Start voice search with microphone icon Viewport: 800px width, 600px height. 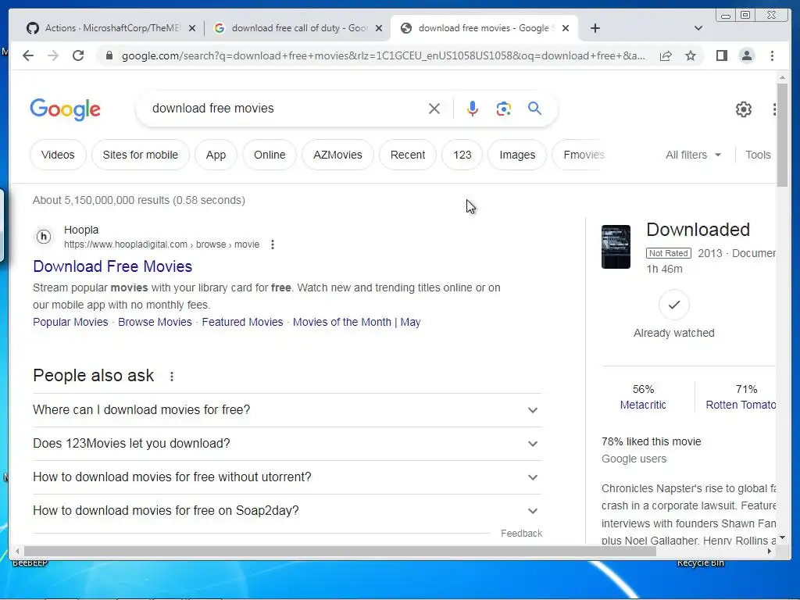point(473,108)
